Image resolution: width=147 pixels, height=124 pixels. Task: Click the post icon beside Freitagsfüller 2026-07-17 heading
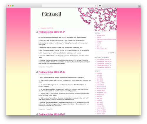click(x=37, y=114)
